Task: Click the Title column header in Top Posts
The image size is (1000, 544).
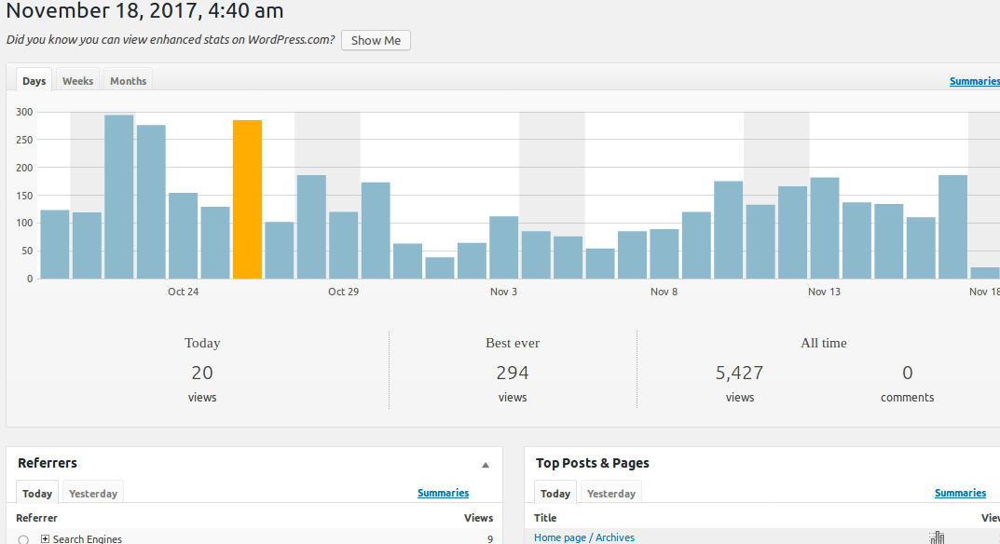Action: [545, 517]
